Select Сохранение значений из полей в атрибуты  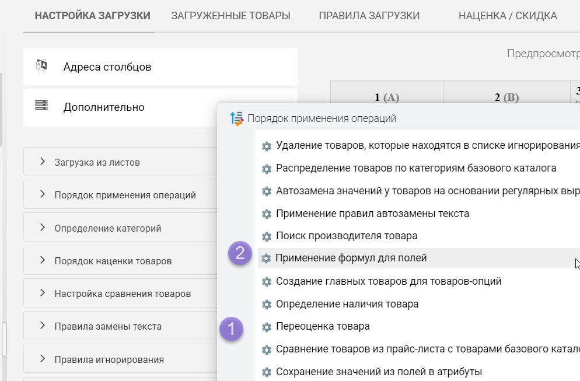pos(379,372)
